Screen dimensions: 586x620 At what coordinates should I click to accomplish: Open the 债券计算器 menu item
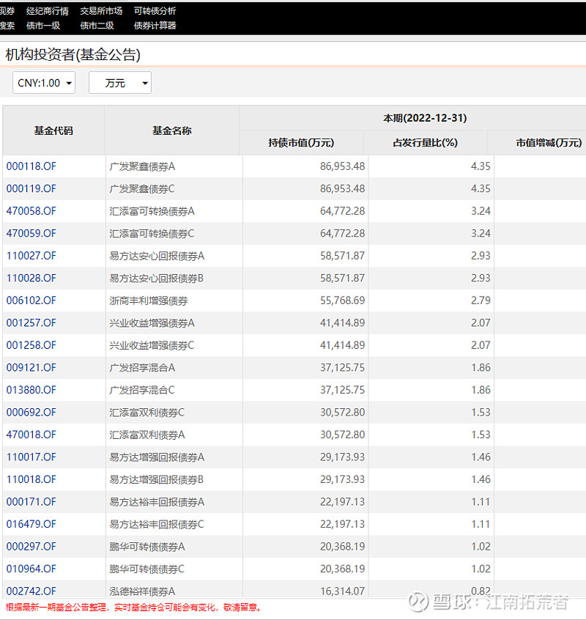[x=155, y=26]
